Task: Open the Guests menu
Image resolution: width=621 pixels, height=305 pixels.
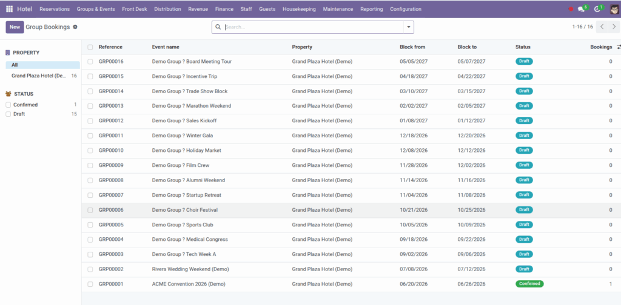Action: pyautogui.click(x=267, y=9)
